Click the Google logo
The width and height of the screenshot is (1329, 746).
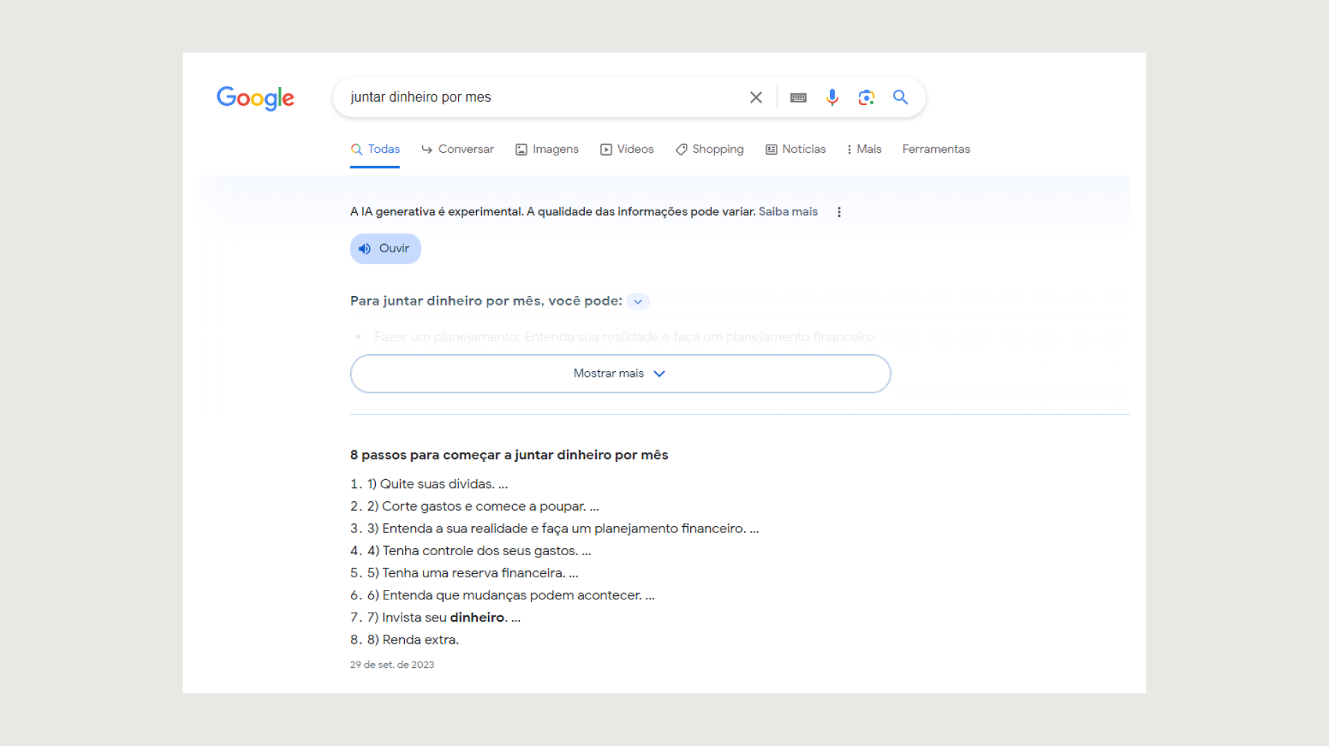pos(255,98)
